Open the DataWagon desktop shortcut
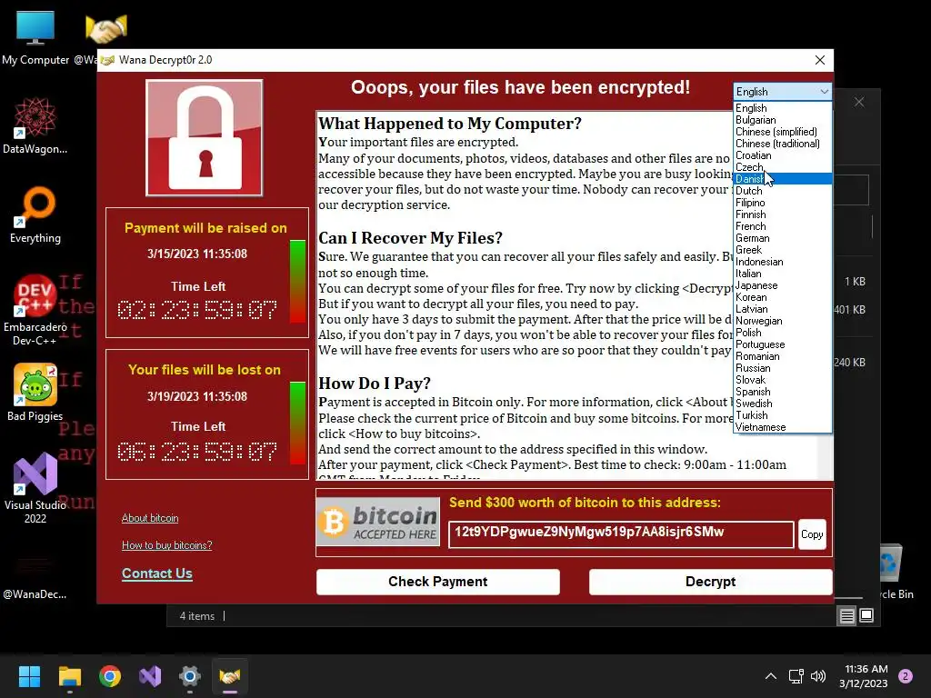Screen dimensions: 931x698 (35, 125)
